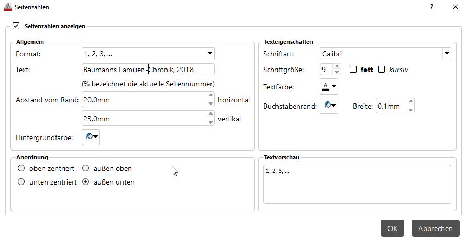Open the Textfarbe color picker
This screenshot has height=242, width=467.
(329, 87)
